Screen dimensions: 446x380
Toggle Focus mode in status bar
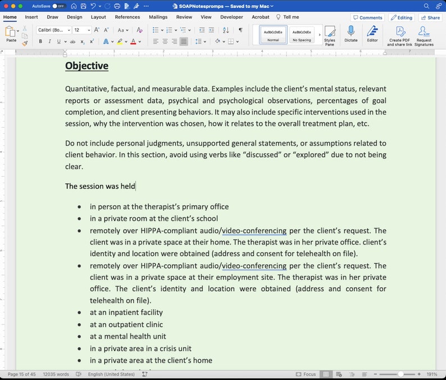point(306,374)
